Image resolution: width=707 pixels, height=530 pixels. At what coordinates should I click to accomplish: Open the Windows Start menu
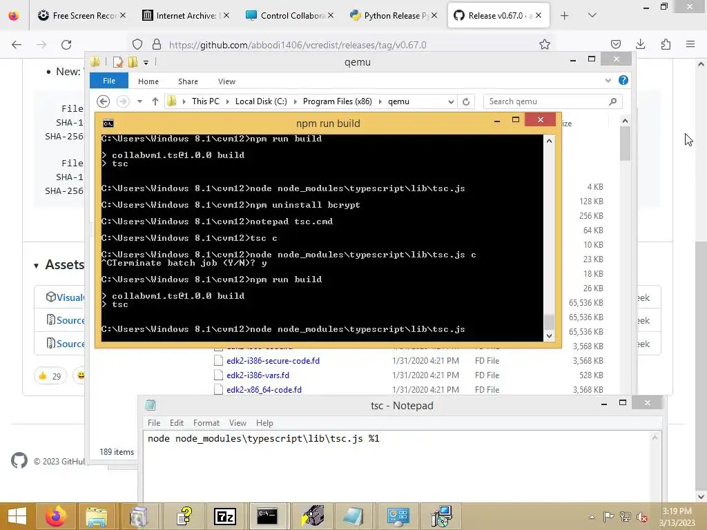17,516
